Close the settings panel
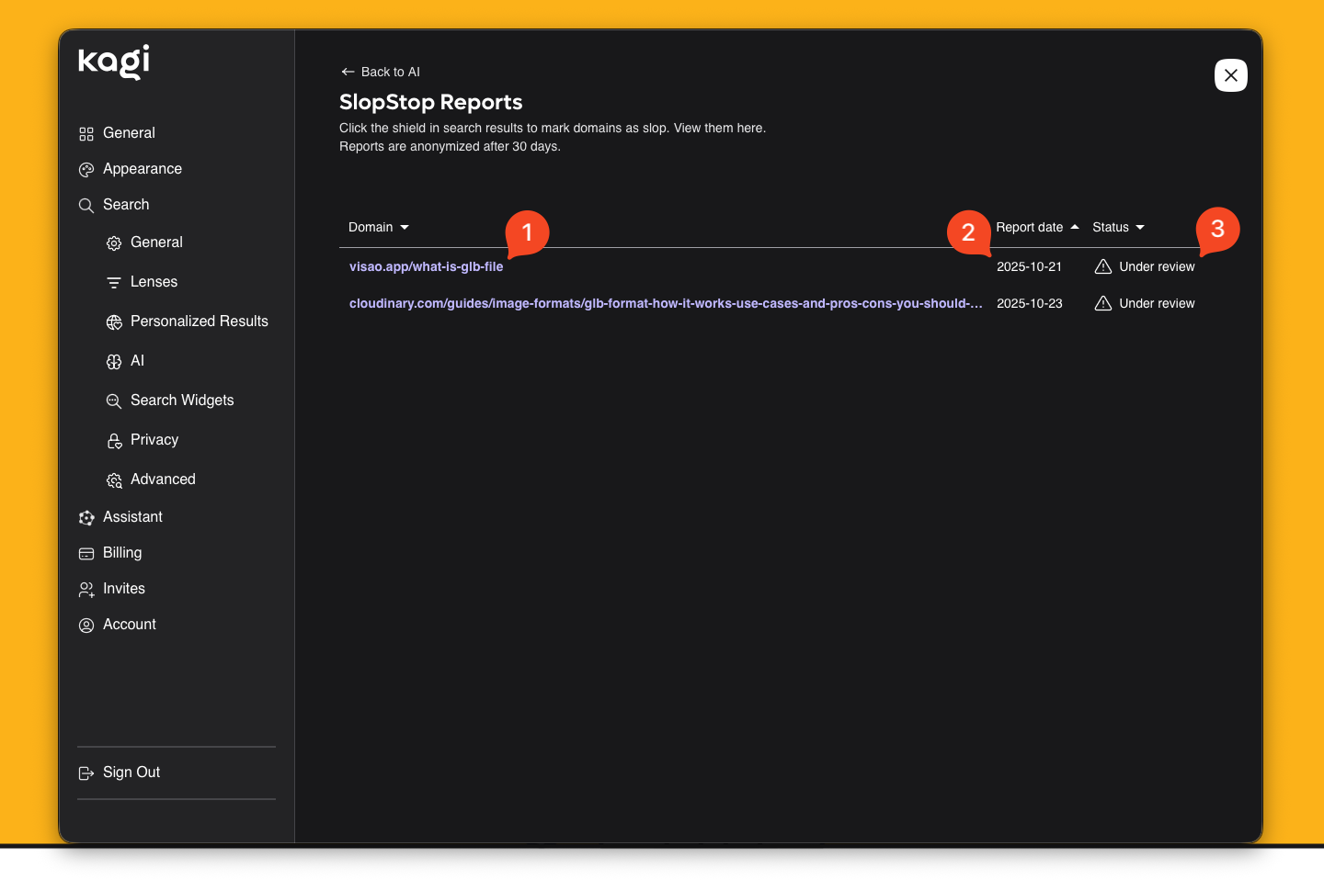This screenshot has height=880, width=1324. coord(1230,75)
